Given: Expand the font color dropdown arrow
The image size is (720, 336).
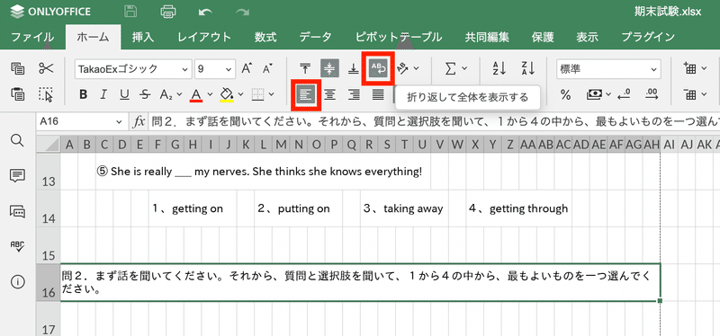Looking at the screenshot, I should 210,95.
